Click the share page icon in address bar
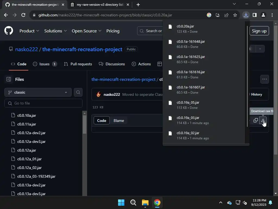 click(226, 15)
